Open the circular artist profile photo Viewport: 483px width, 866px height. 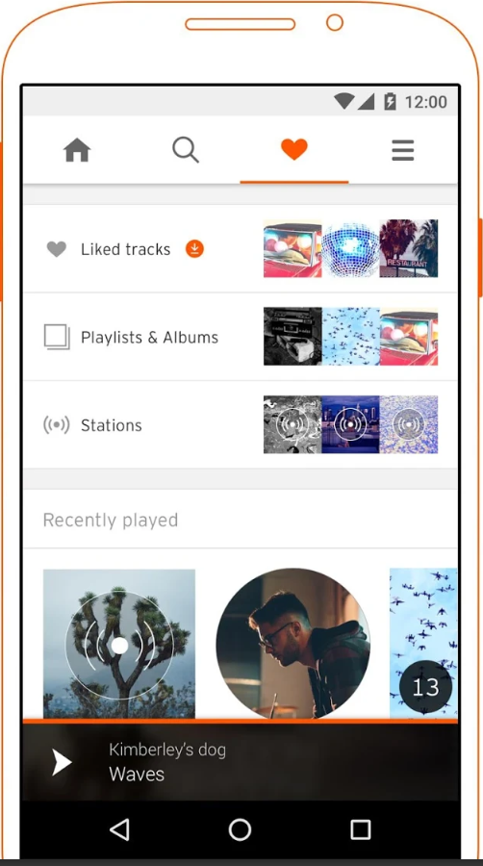[x=293, y=644]
